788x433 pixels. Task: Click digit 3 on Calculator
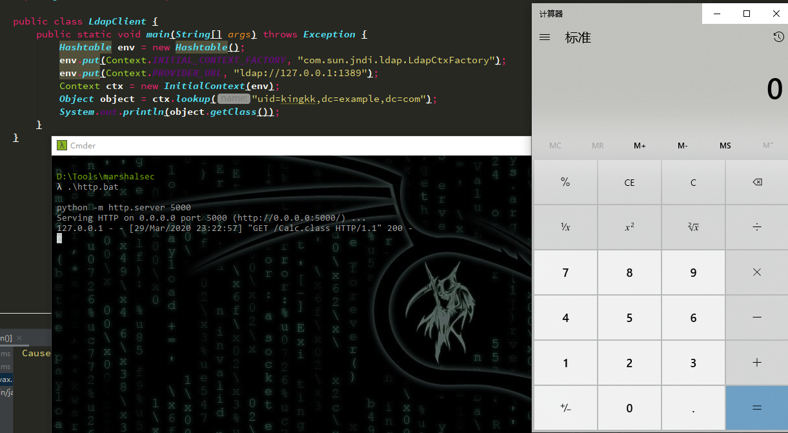coord(693,363)
